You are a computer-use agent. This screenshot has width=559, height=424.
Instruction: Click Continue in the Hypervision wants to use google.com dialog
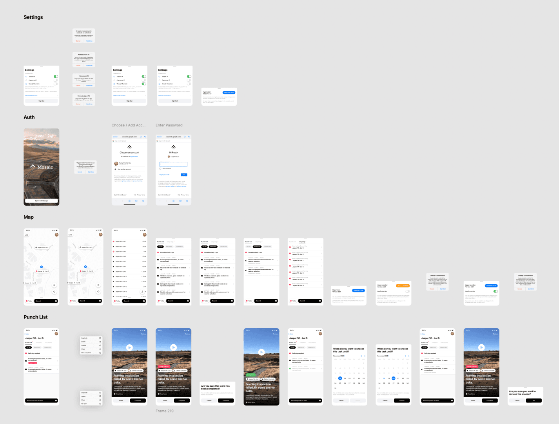[91, 172]
